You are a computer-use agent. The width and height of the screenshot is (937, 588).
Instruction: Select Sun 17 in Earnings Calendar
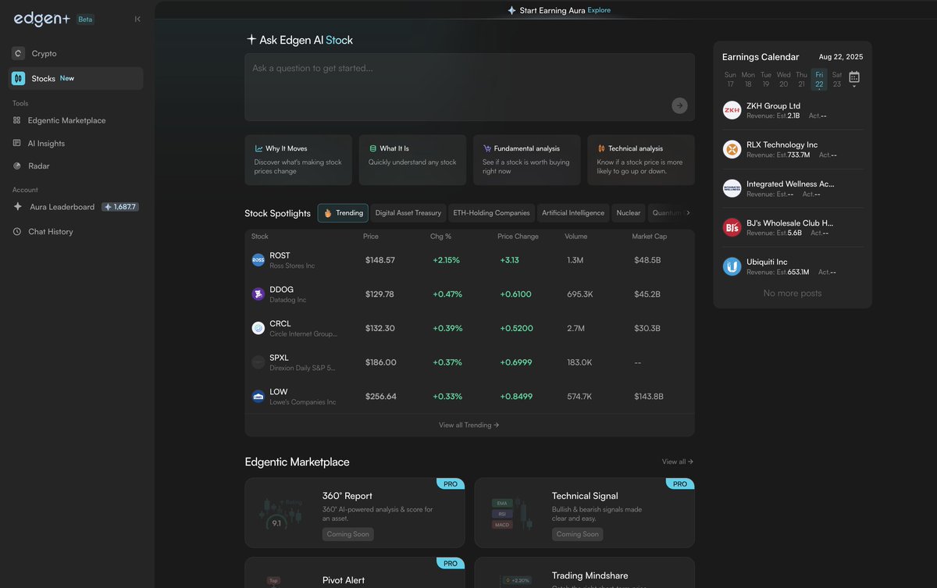pos(730,80)
